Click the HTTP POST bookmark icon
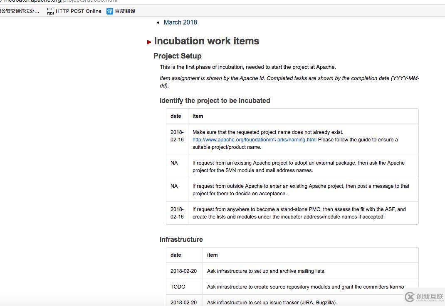Viewport: 445px width, 306px height. [51, 11]
